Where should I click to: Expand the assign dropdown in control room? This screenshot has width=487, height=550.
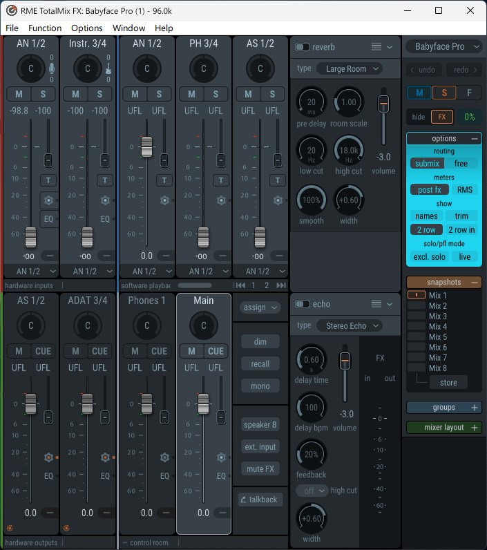pyautogui.click(x=260, y=307)
